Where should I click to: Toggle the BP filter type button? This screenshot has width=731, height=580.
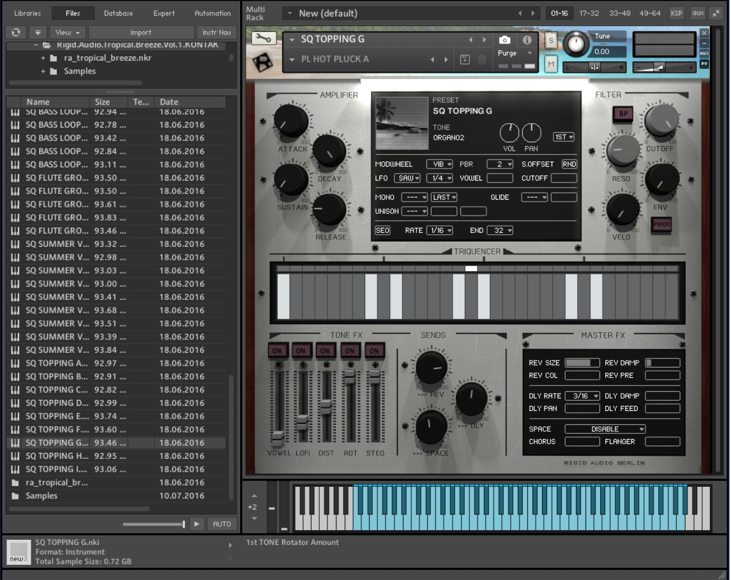coord(623,114)
